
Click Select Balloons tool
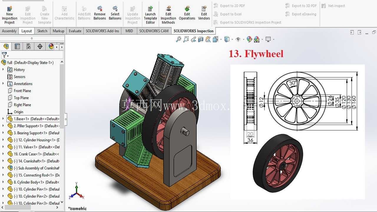pyautogui.click(x=115, y=13)
